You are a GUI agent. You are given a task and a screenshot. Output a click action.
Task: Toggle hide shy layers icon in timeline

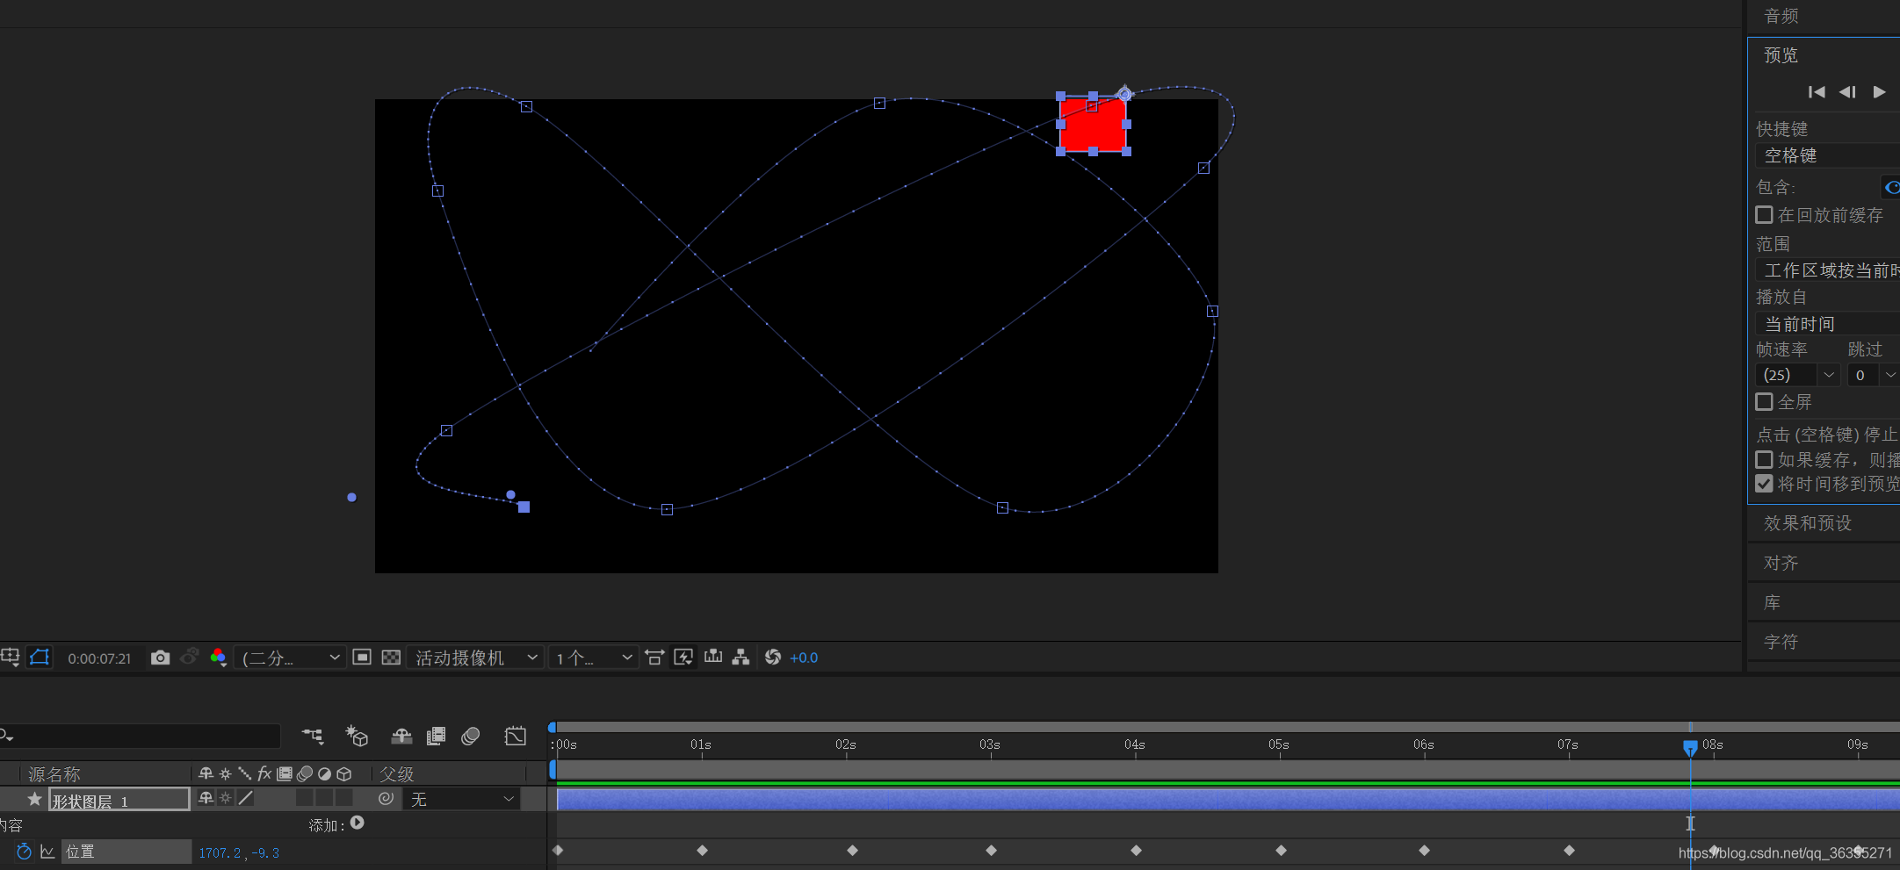tap(401, 736)
